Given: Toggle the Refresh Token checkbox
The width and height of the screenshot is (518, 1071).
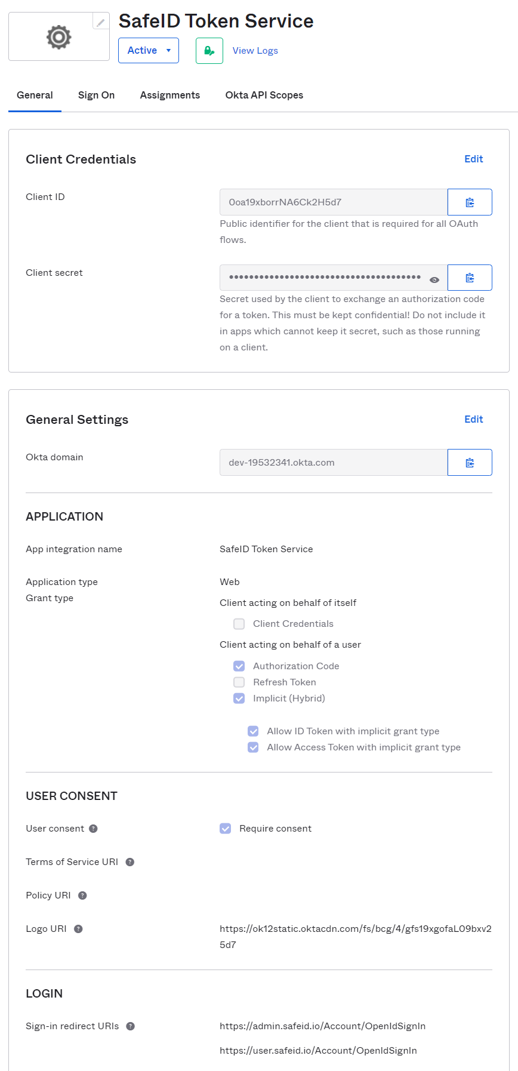Looking at the screenshot, I should (x=239, y=682).
